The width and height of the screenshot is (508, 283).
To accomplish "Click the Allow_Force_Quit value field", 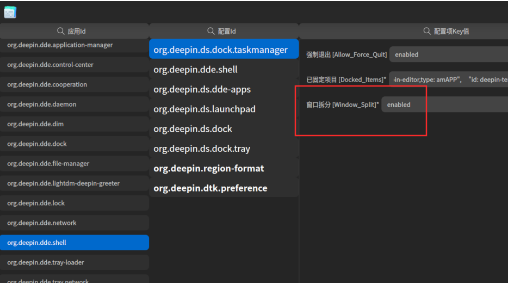I will click(x=449, y=54).
